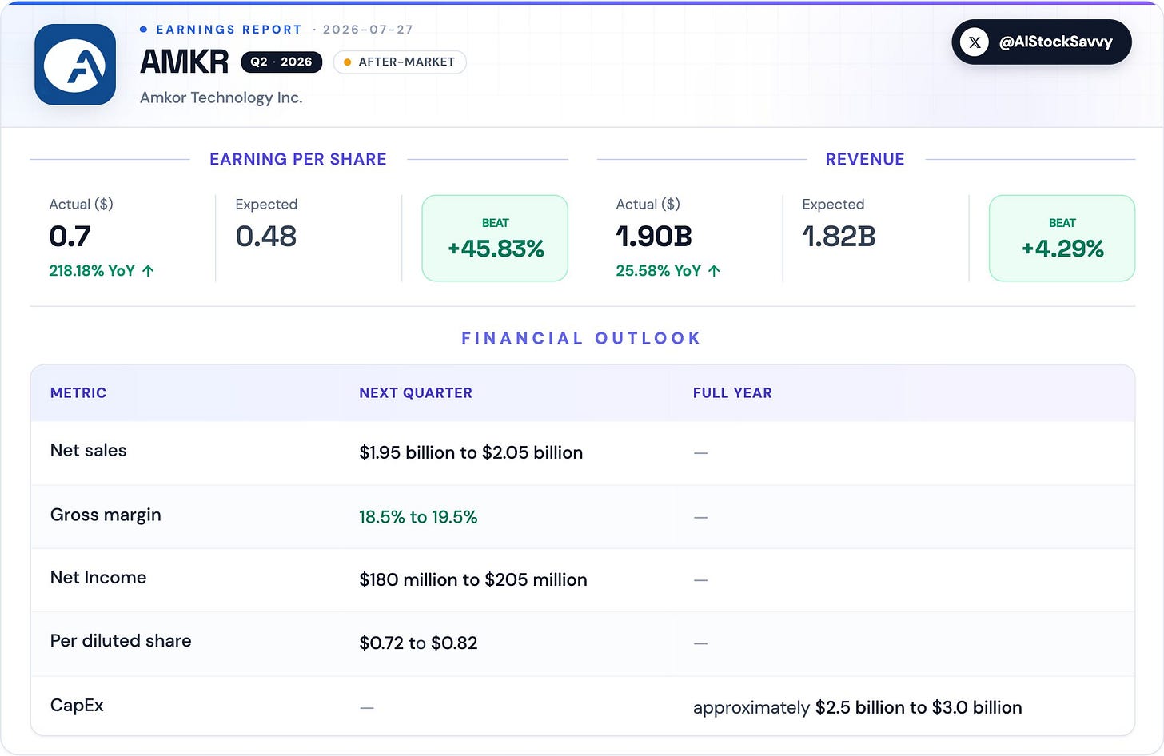Select the Q2 · 2026 badge

281,62
